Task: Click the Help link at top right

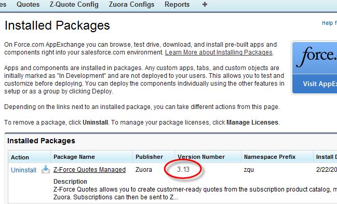Action: [x=329, y=23]
